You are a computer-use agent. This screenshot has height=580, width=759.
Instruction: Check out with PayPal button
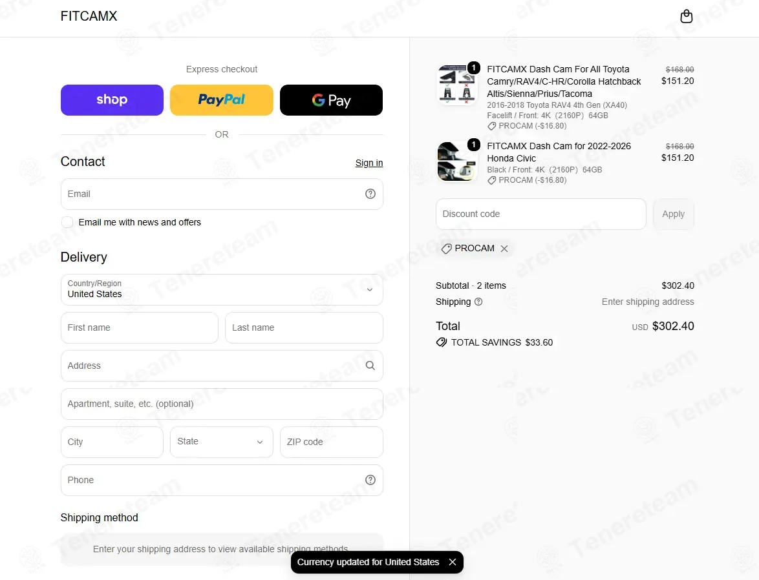point(222,100)
